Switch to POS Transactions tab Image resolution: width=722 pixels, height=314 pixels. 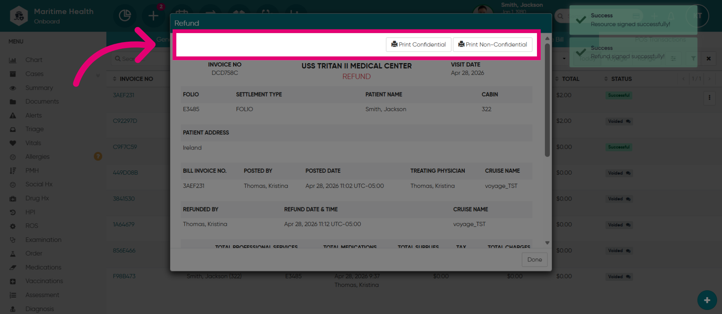coord(660,39)
